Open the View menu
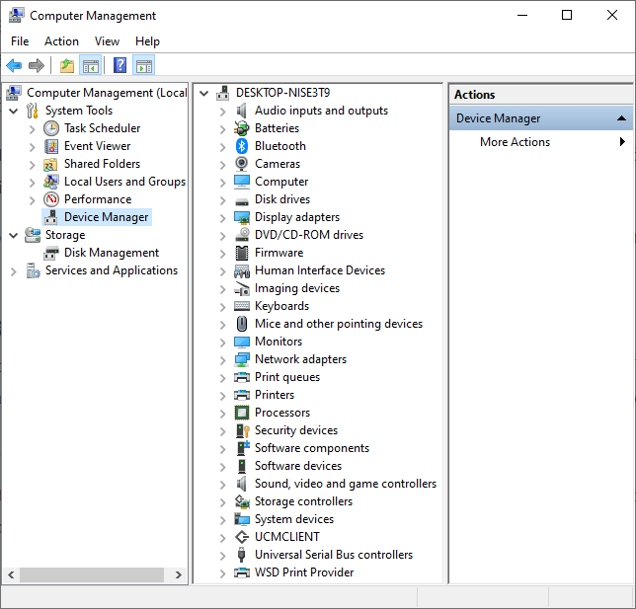 (107, 41)
